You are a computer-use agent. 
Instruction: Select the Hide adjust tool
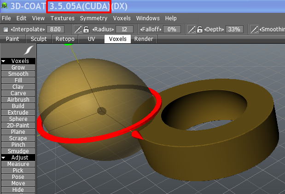coord(18,190)
